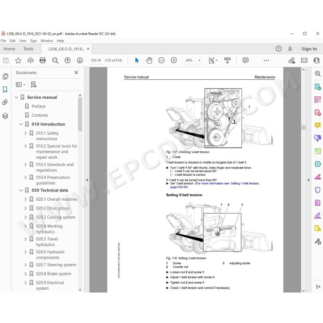Choose the Selection arrow tool
The image size is (323, 323).
pos(137,60)
